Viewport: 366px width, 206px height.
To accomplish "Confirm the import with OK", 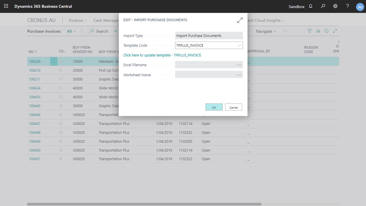I will pos(214,107).
